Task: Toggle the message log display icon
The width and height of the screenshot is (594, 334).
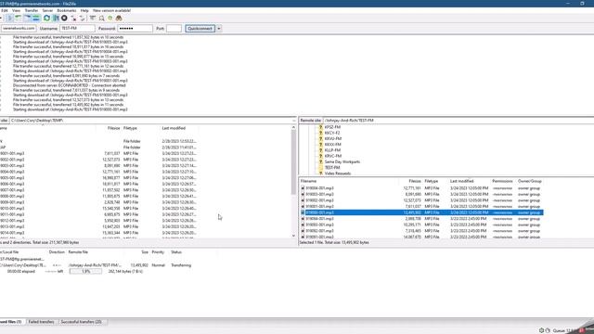Action: pyautogui.click(x=10, y=18)
